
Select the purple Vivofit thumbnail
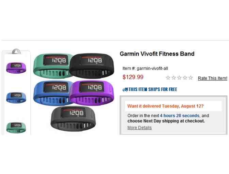16,68
